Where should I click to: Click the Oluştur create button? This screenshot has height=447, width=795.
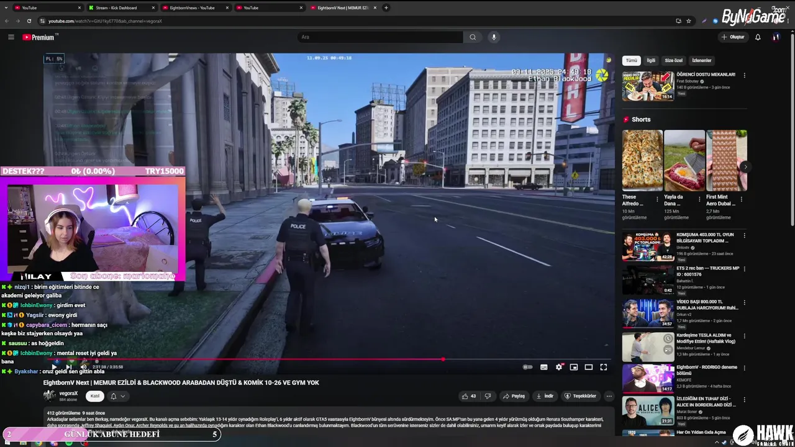[x=732, y=37]
